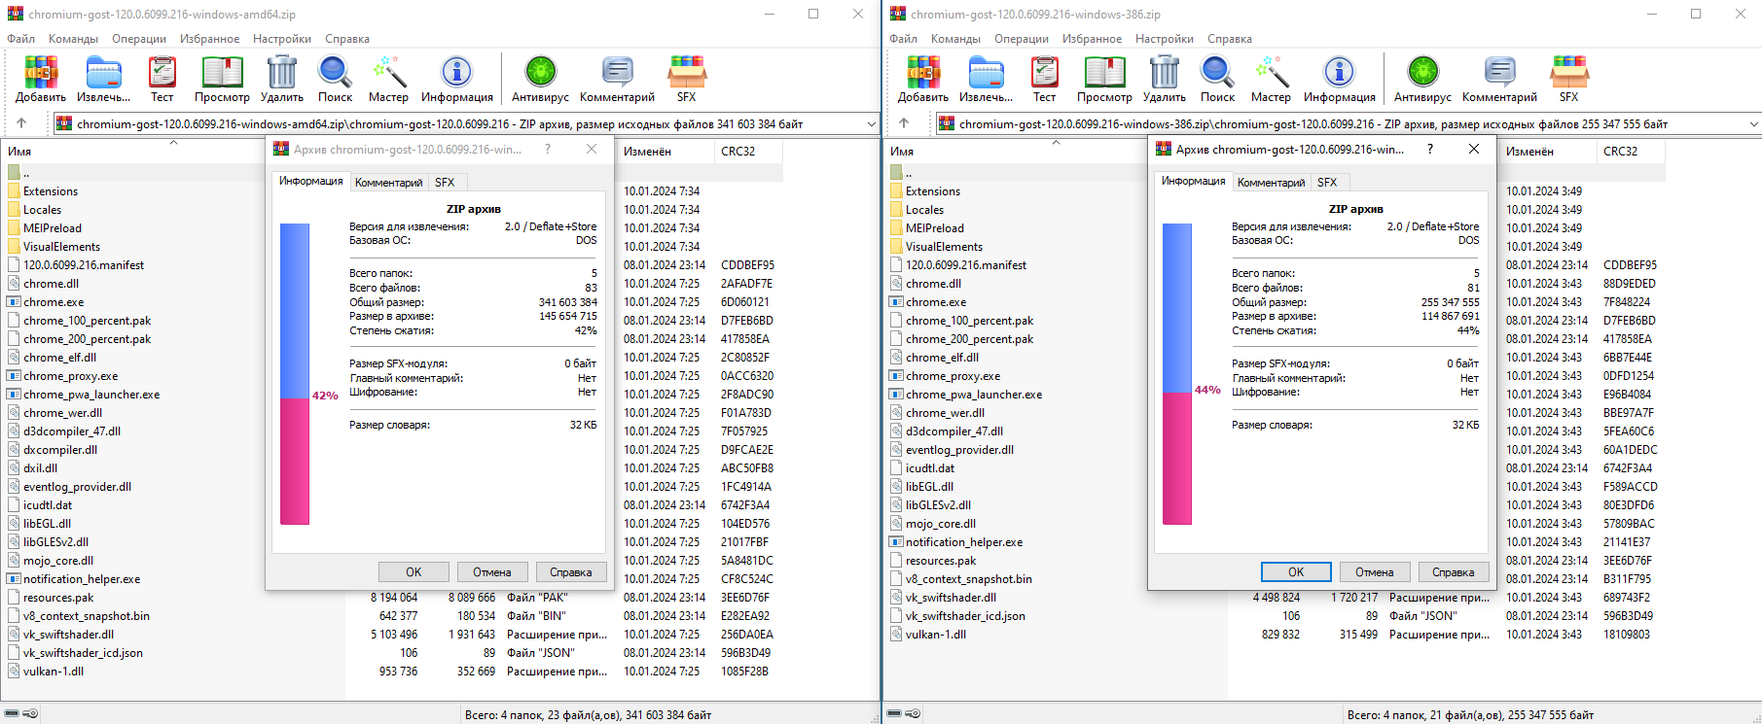Select icudtl.dat in the 386 window
The width and height of the screenshot is (1762, 724).
point(930,468)
